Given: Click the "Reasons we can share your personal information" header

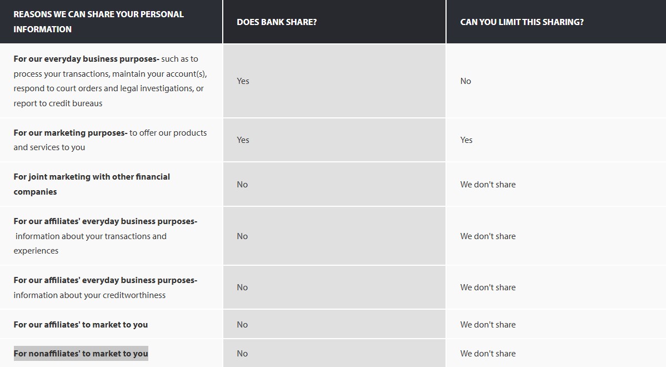Looking at the screenshot, I should pyautogui.click(x=98, y=22).
